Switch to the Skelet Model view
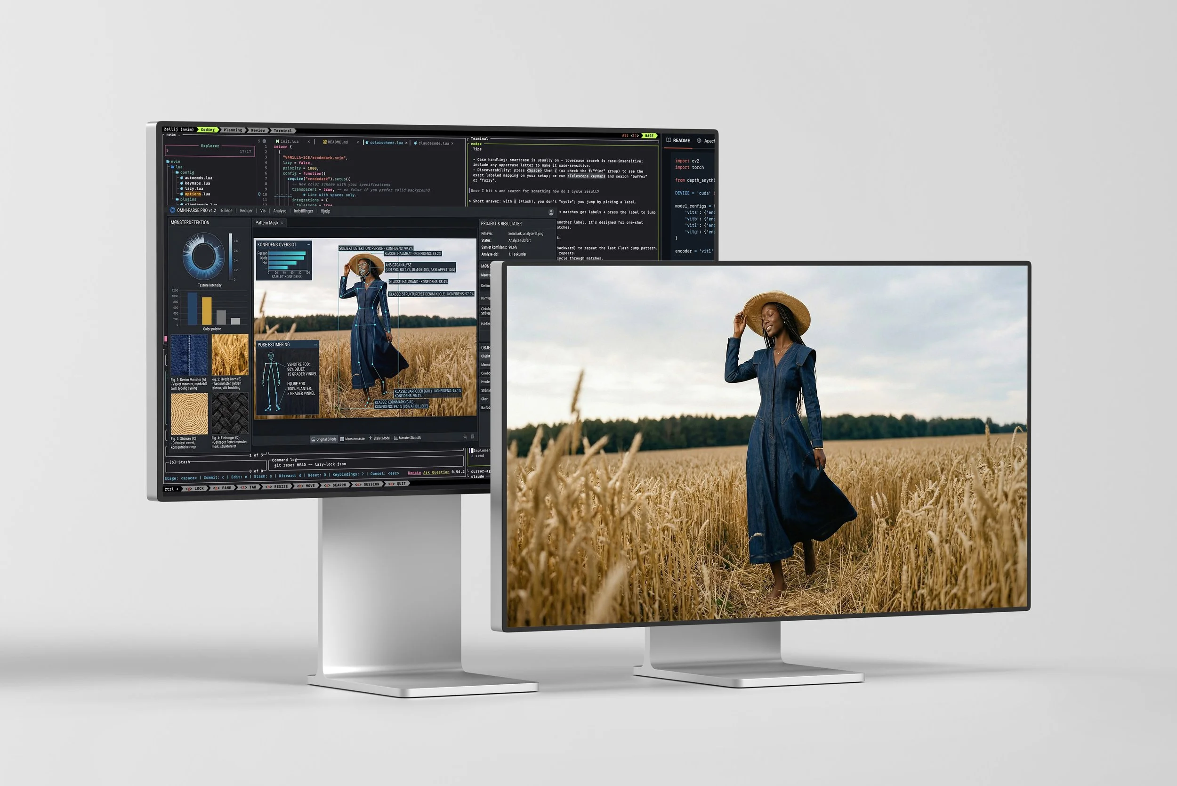Image resolution: width=1177 pixels, height=786 pixels. coord(380,438)
